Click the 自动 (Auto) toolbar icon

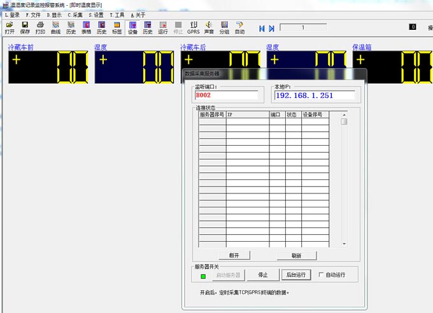coord(239,28)
